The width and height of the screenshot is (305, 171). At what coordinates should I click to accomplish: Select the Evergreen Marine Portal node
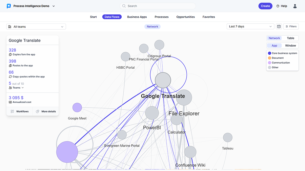122,135
